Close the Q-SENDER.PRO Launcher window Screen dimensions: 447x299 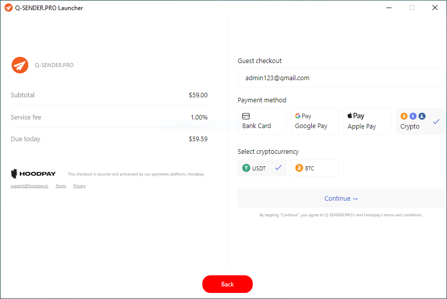435,8
